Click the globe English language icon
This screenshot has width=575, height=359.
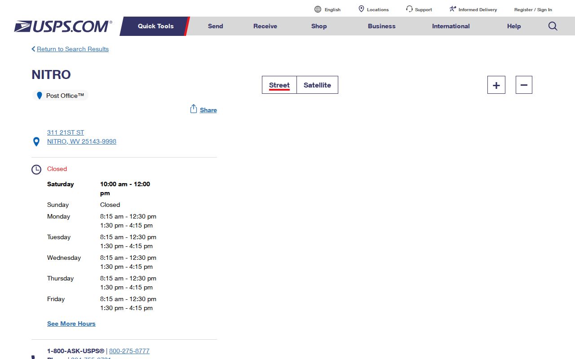(318, 9)
